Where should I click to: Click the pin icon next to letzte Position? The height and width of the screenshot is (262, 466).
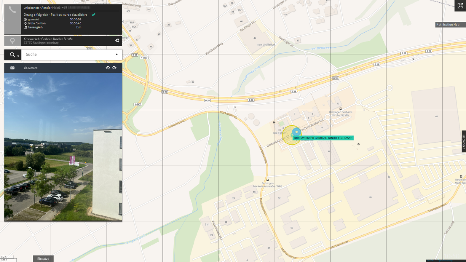click(x=25, y=23)
